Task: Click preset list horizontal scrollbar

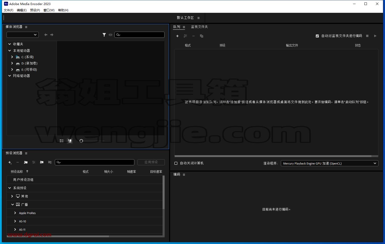Action: point(58,236)
